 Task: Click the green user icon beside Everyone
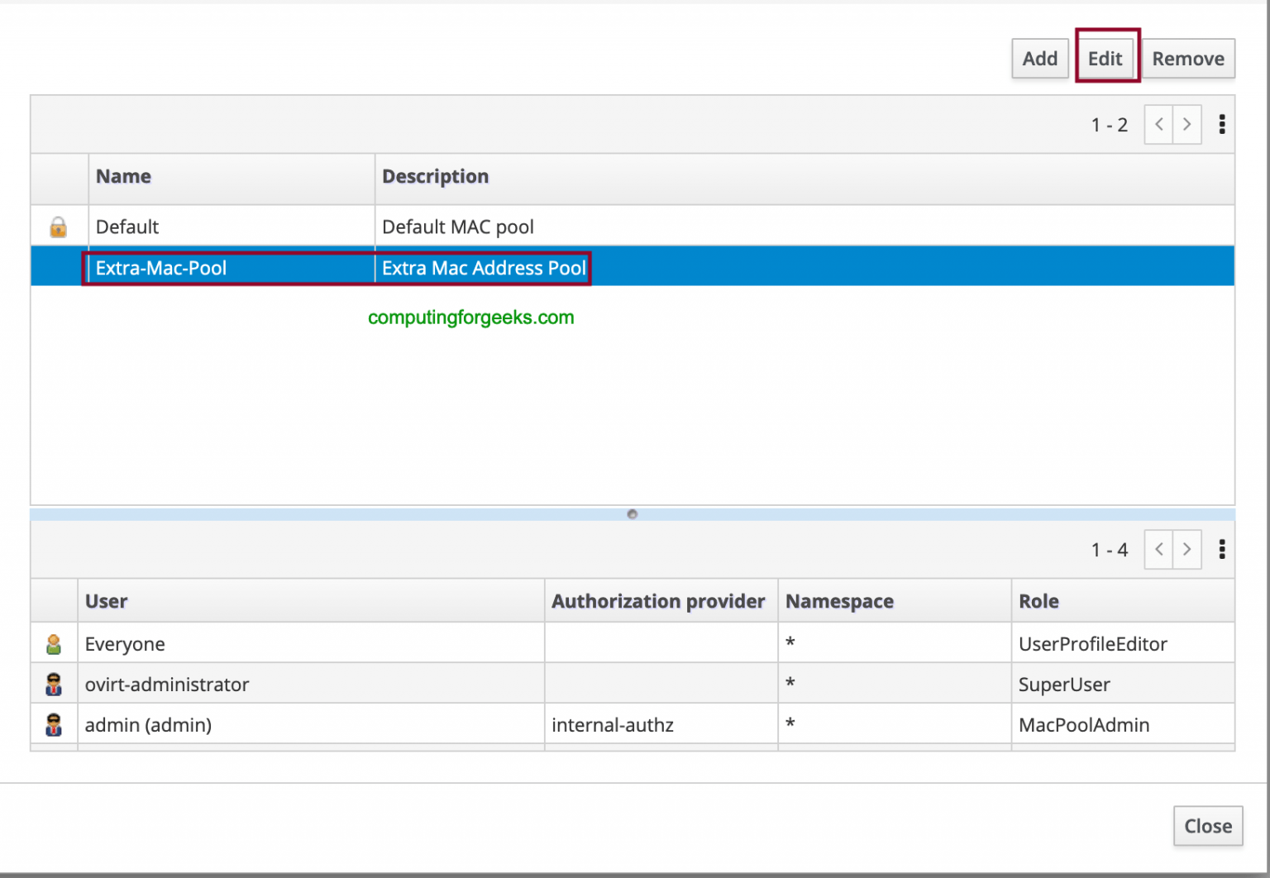[x=53, y=642]
